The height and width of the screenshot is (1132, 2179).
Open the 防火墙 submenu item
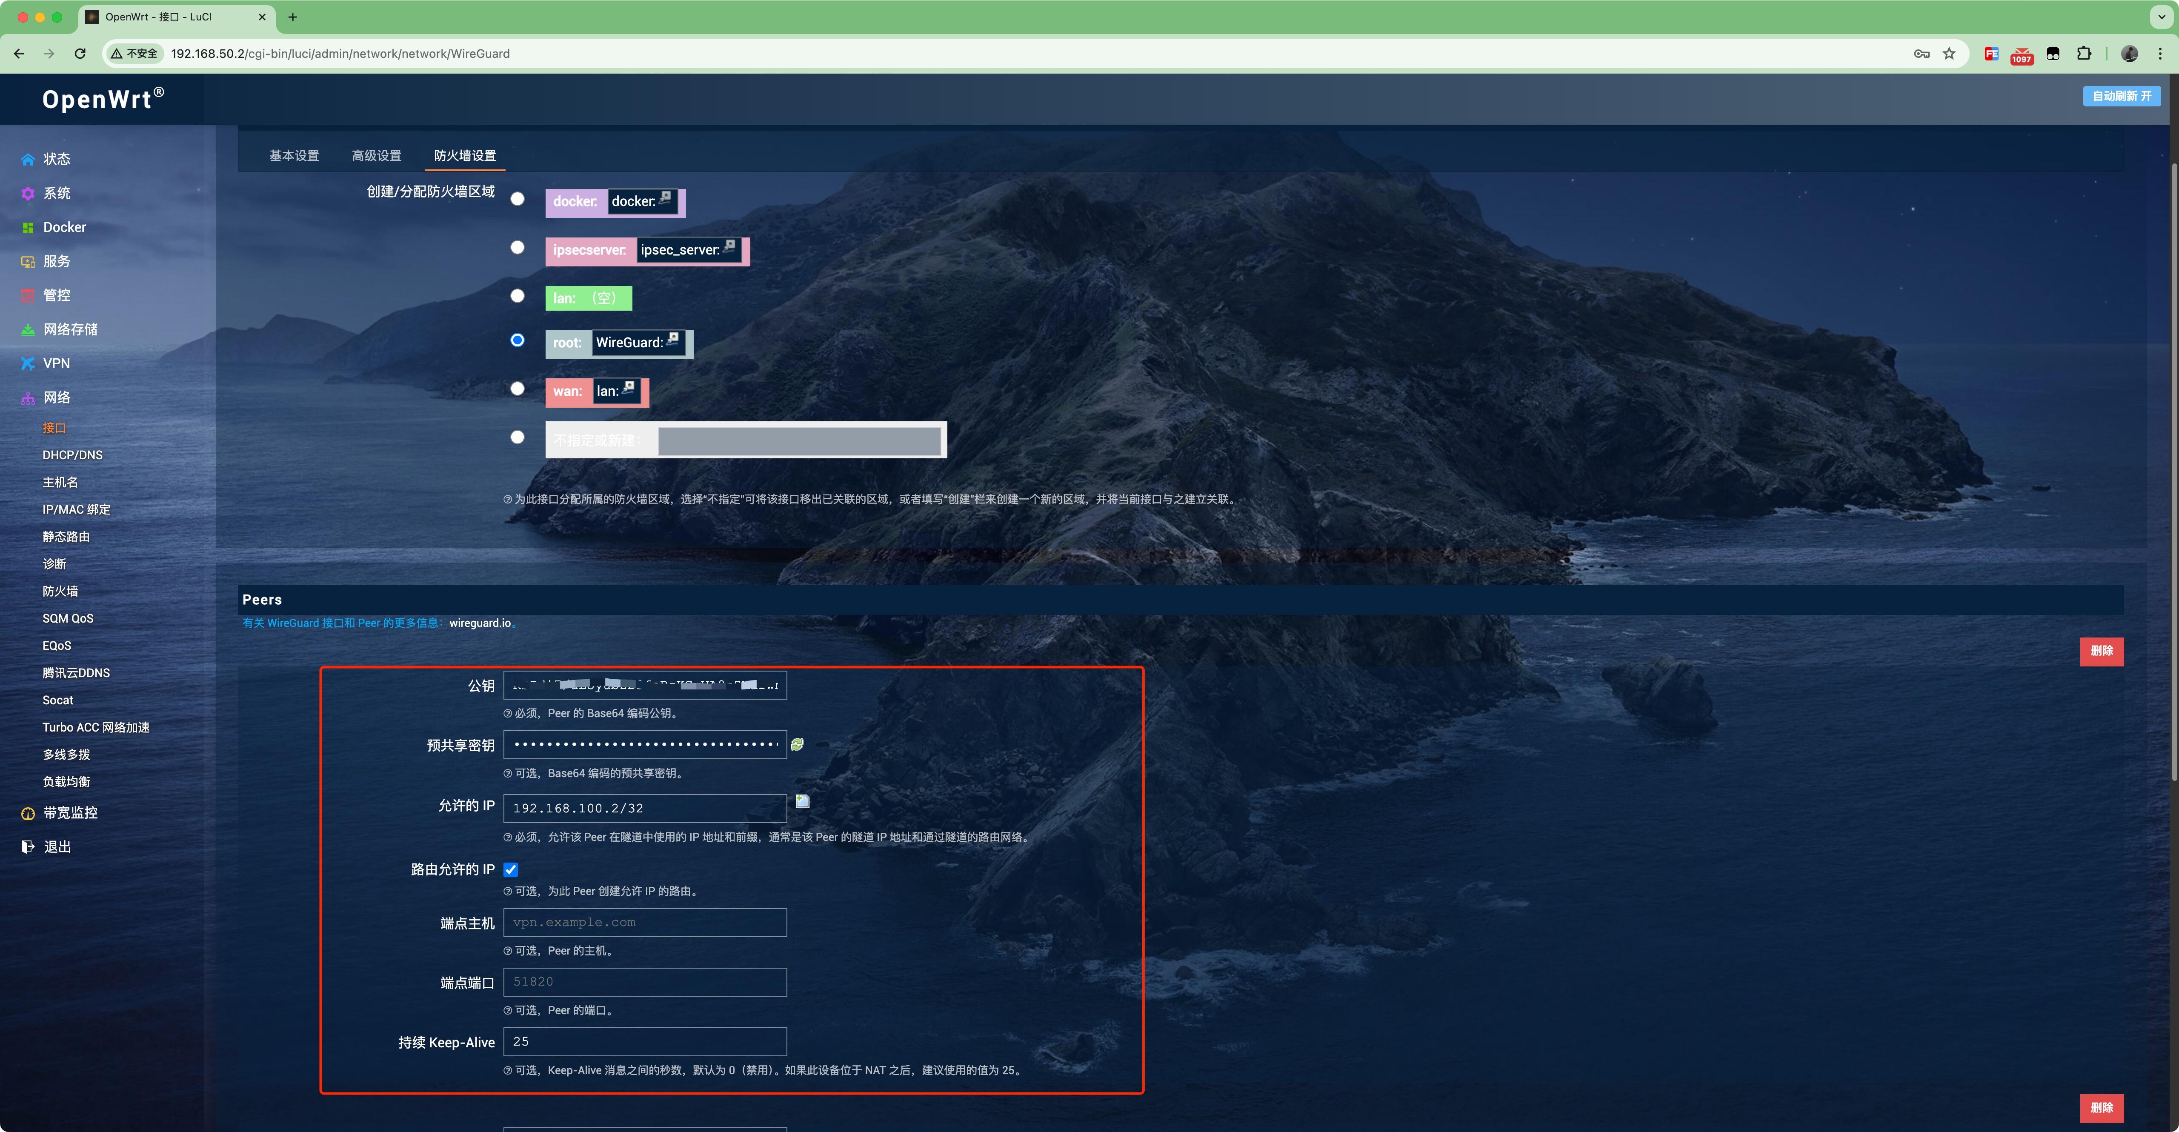[60, 592]
